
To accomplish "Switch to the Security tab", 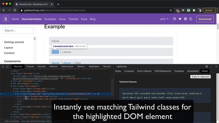I will (107, 67).
